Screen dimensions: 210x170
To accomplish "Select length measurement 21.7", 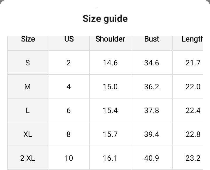I will (x=193, y=63).
